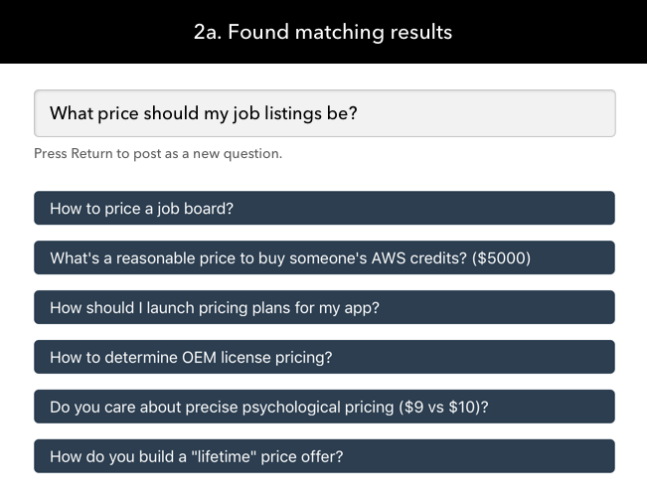
Task: Open the "How to price a job board?" result
Action: pyautogui.click(x=324, y=209)
